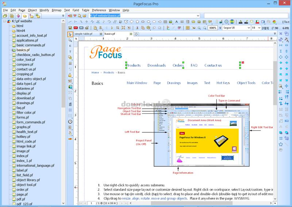
Task: Select index.pf in the file tree
Action: coord(22,156)
